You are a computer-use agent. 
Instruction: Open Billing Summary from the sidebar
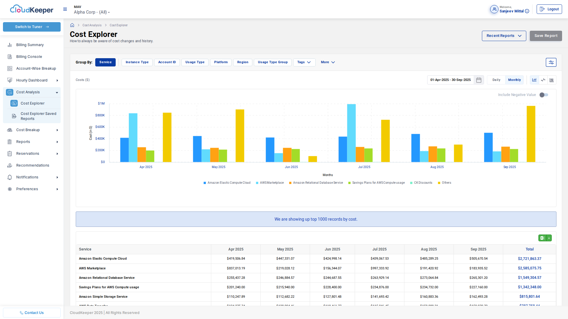coord(30,45)
